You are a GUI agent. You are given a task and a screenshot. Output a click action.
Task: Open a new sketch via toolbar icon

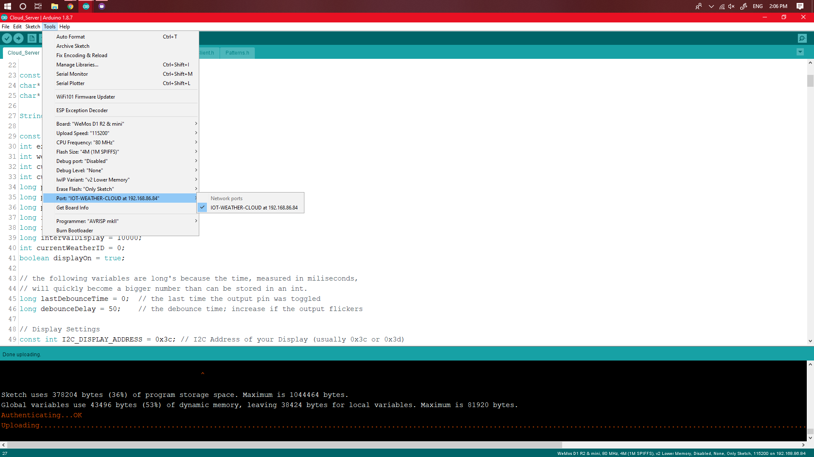(32, 38)
